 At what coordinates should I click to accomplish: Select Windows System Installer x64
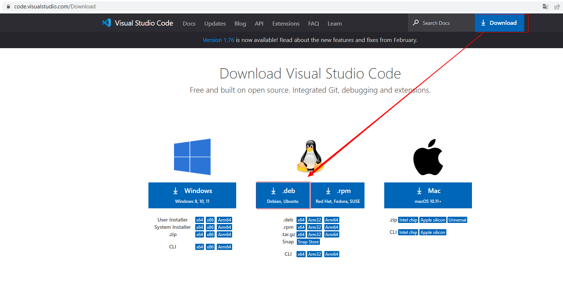click(x=200, y=227)
